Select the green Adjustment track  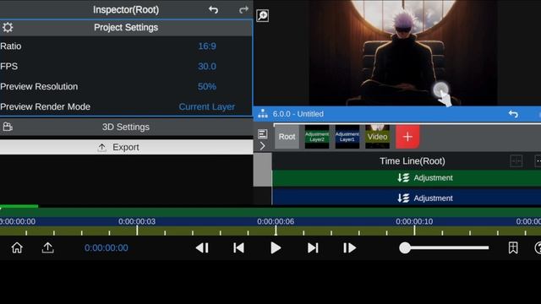tap(407, 178)
